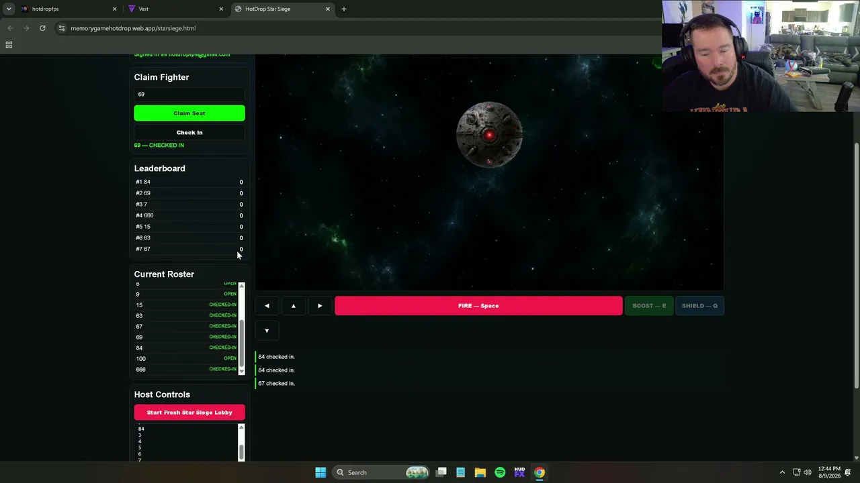Click the volume icon in the tray
This screenshot has height=483, width=860.
(x=807, y=472)
